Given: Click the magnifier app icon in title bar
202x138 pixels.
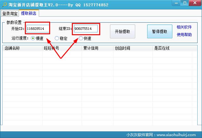Looking at the screenshot, I should (4, 4).
